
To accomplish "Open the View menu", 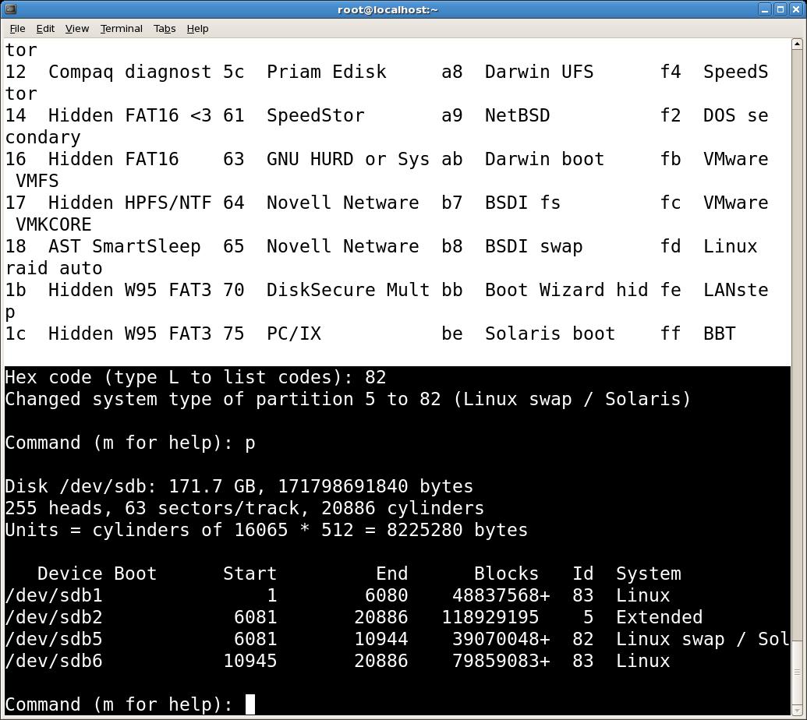I will tap(77, 29).
